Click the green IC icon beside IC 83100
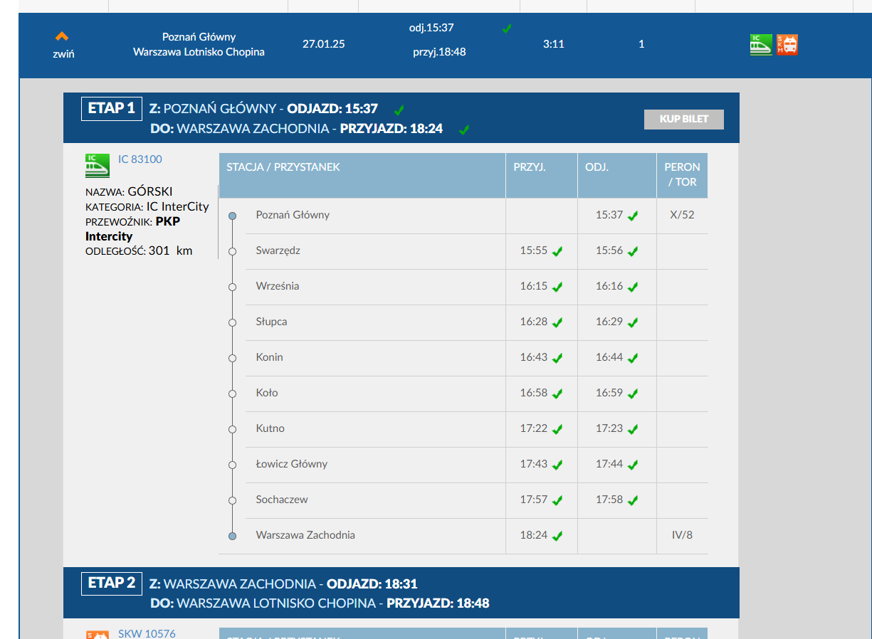The width and height of the screenshot is (872, 639). (98, 165)
